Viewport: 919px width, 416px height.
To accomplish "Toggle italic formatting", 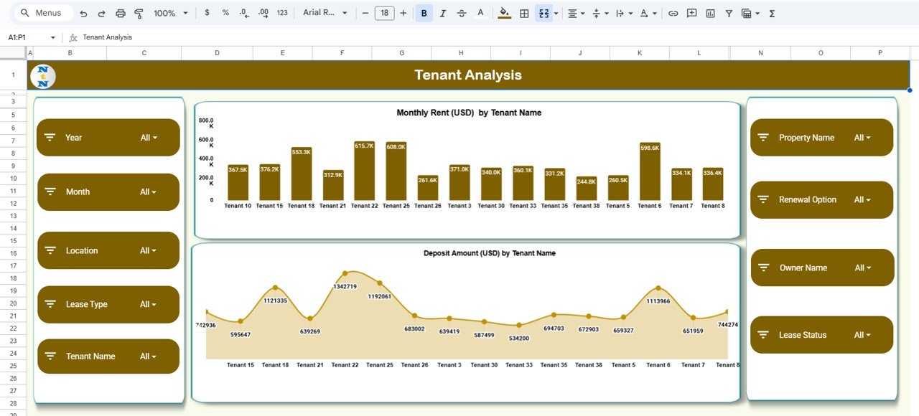I will point(442,14).
